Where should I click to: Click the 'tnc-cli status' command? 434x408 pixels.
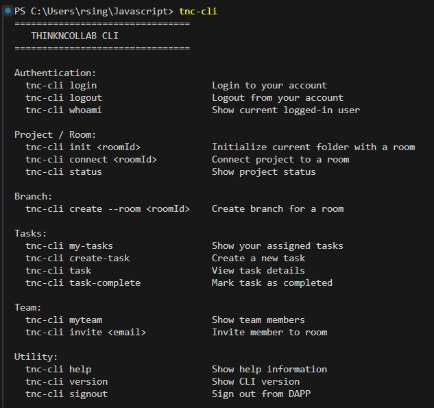point(64,172)
